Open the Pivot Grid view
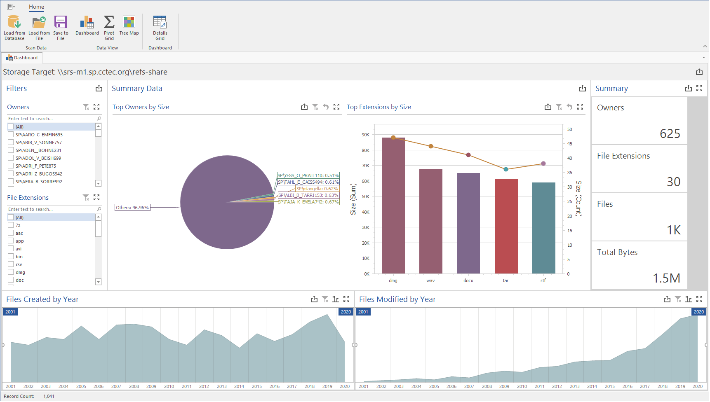This screenshot has width=710, height=402. [x=109, y=23]
